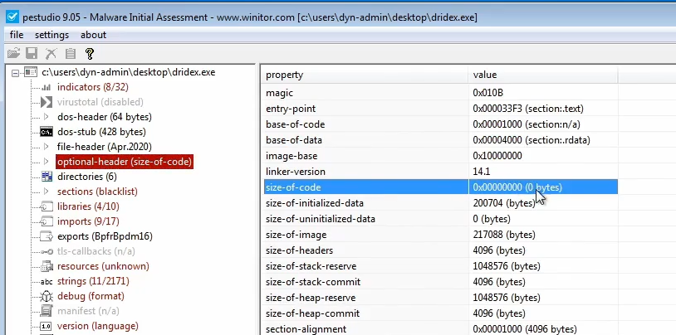Select debug (format) tree item

click(91, 296)
